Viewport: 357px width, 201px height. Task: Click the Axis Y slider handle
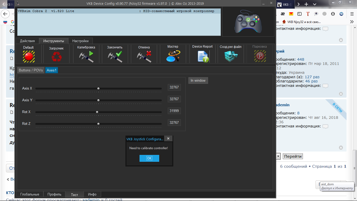tap(98, 100)
